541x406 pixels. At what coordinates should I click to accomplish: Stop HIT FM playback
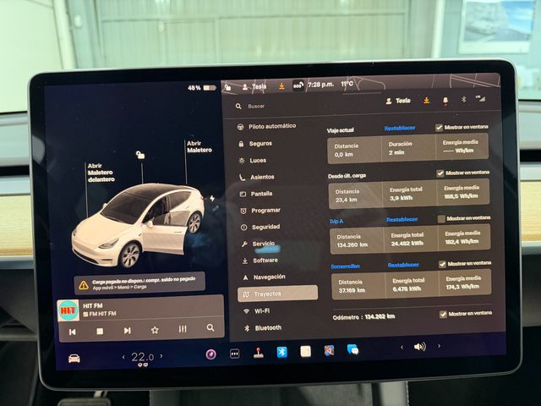click(x=100, y=331)
